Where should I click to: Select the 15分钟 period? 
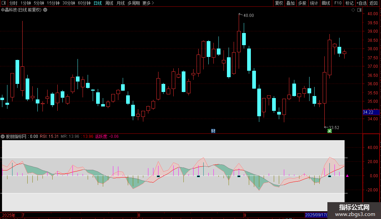(x=53, y=3)
